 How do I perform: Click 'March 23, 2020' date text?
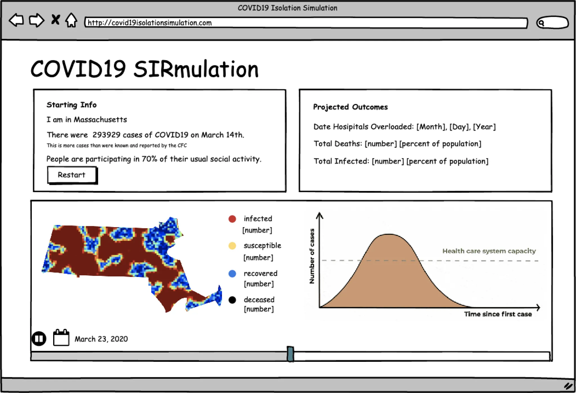point(101,339)
